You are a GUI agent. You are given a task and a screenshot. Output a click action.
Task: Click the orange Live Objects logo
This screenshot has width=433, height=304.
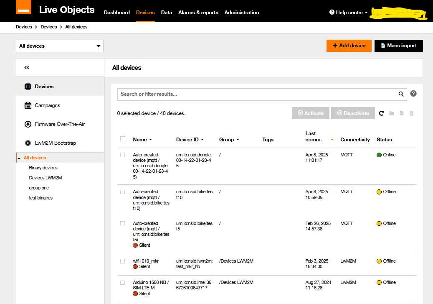pos(23,7)
